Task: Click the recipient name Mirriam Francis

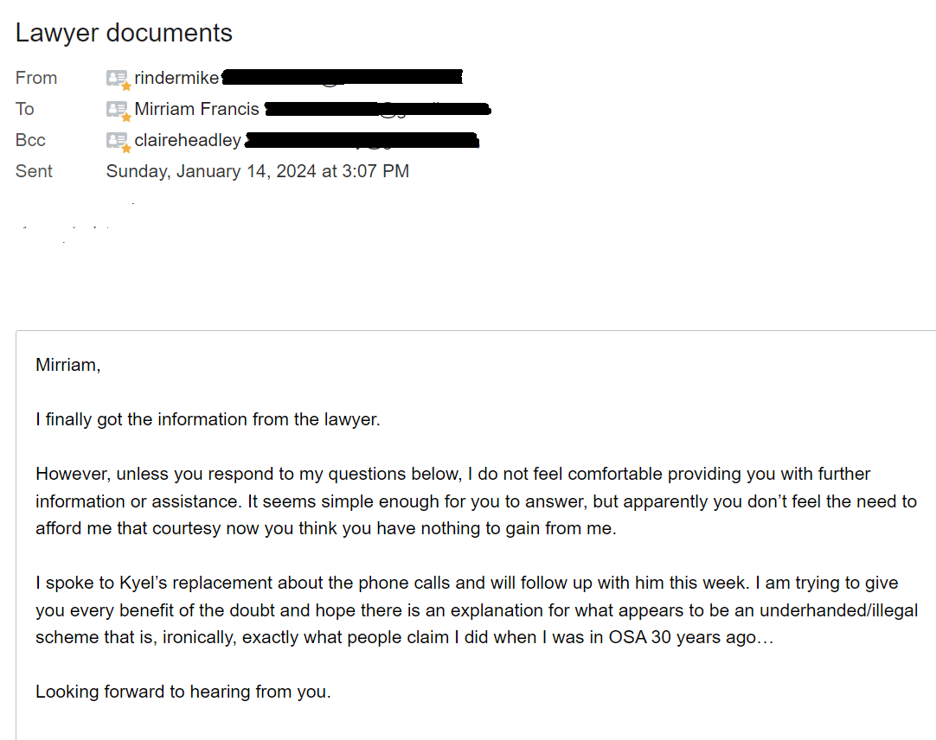Action: pos(196,109)
